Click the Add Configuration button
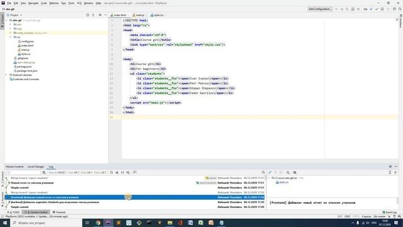403x227 pixels. coord(320,9)
